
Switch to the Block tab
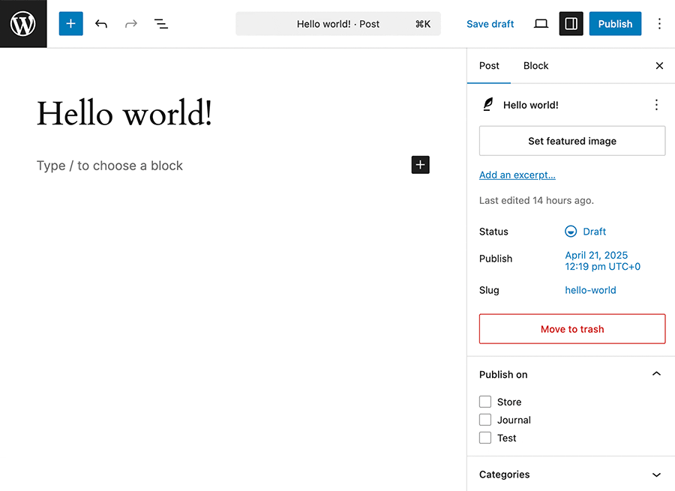pos(535,66)
